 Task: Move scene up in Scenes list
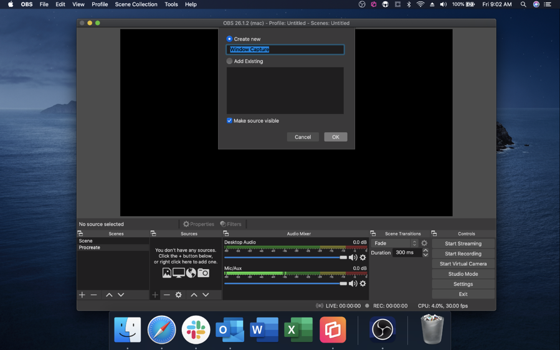point(109,295)
